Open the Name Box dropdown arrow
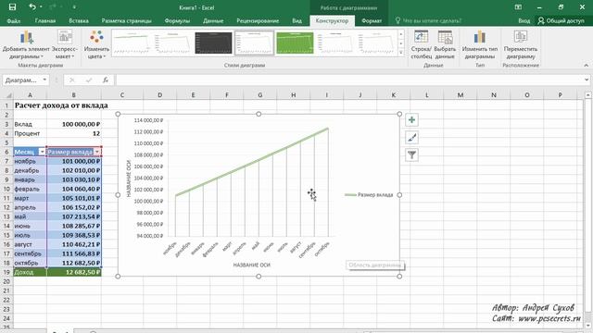Screen dimensions: 593x333 (44, 80)
